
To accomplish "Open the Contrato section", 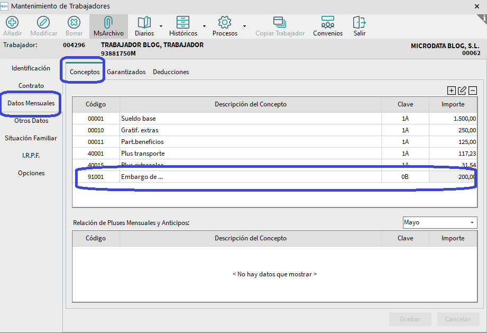I will point(31,86).
